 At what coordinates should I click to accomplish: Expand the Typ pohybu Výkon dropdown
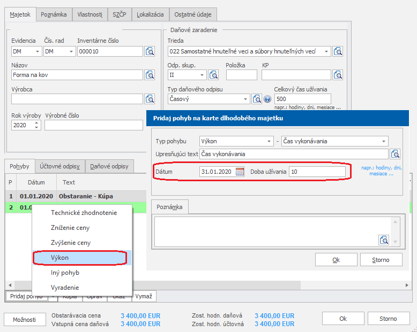(269, 141)
